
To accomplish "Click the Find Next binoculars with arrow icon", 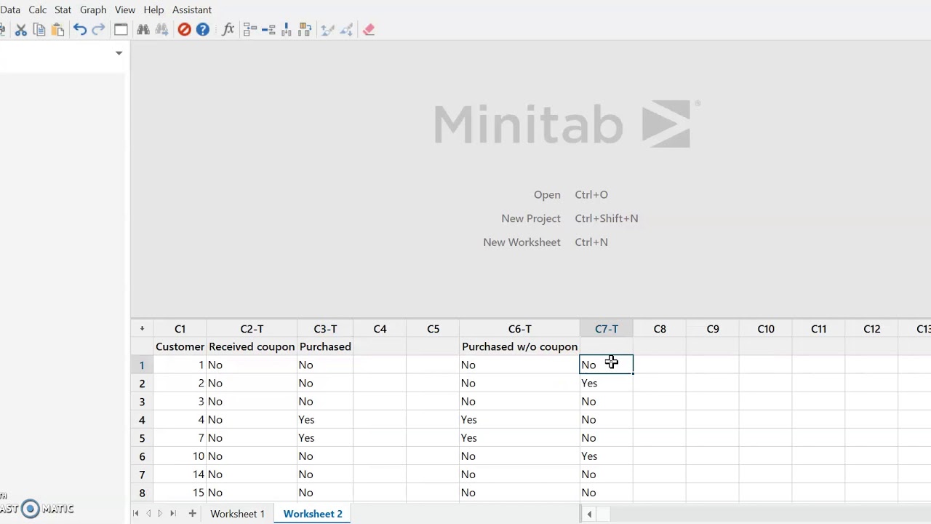I will (x=161, y=30).
